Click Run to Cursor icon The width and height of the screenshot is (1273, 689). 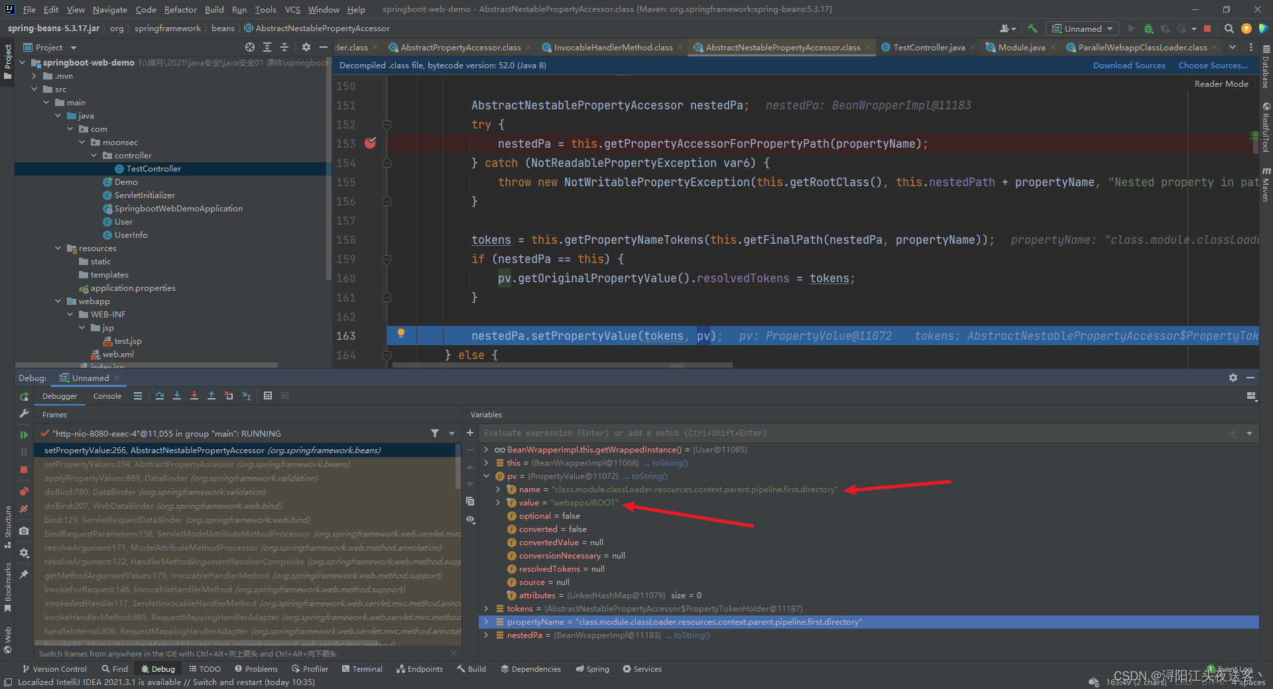[246, 396]
